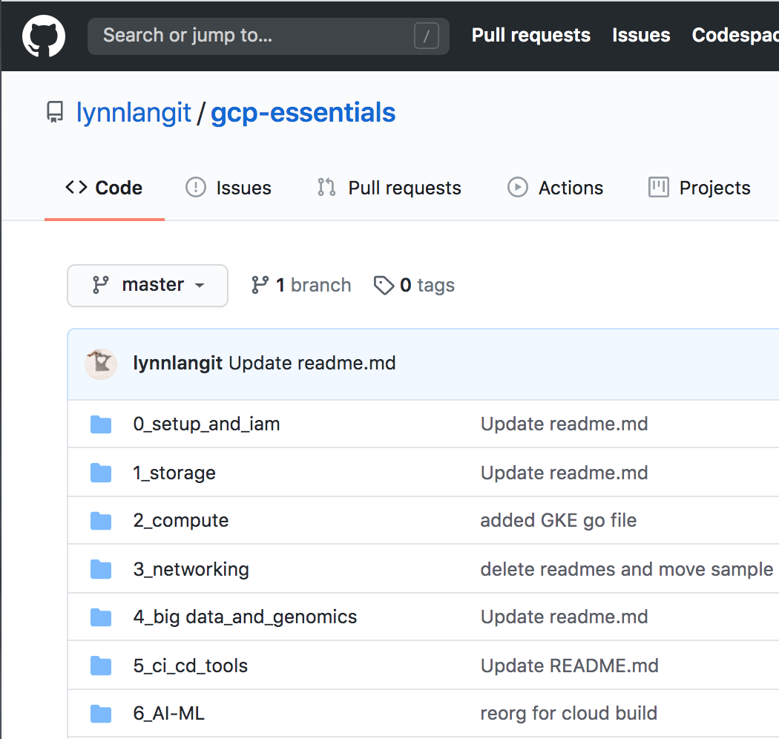Open 'Update README.md' commit on 5_ci_cd_tools row

[x=570, y=666]
